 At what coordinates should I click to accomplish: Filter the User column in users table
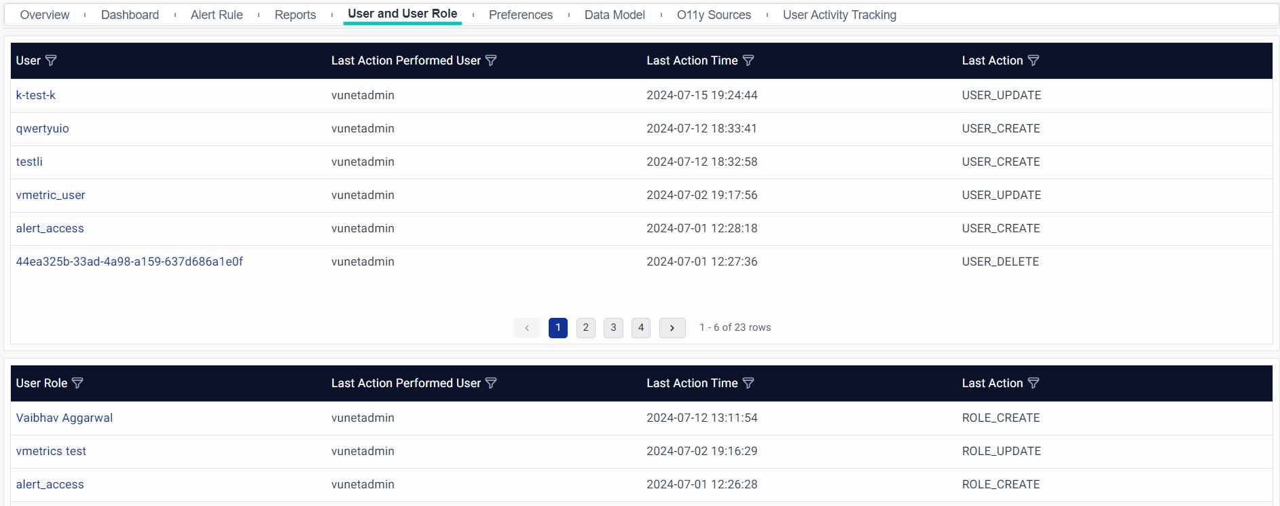point(51,60)
